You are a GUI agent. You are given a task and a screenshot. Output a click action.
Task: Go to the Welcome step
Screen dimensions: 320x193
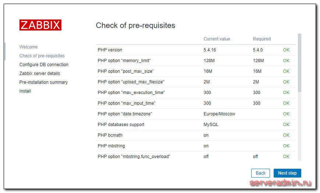28,47
